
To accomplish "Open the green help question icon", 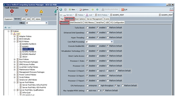I will [93, 10].
